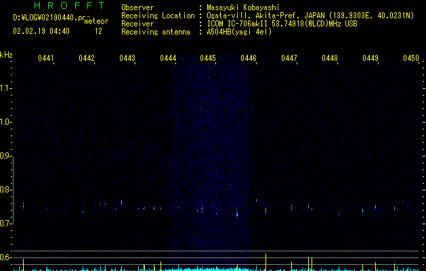Click the date stamp 02.02.19 04:40
The width and height of the screenshot is (426, 271).
pyautogui.click(x=41, y=31)
